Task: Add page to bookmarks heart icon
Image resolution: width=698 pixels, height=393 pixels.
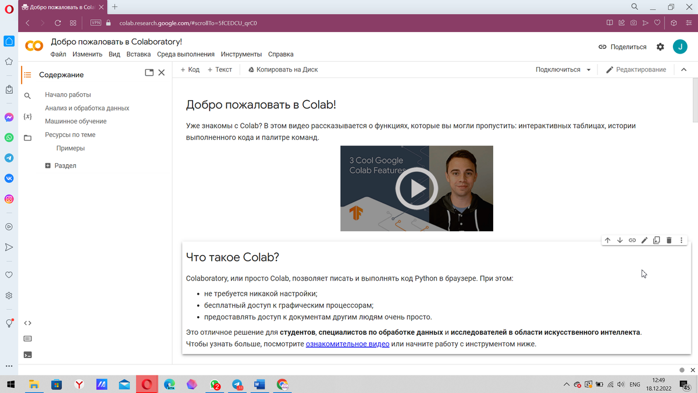Action: [657, 23]
